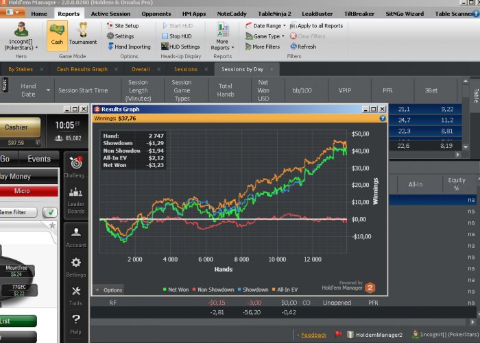This screenshot has width=480, height=343.
Task: Select the Micro stakes button
Action: (29, 191)
